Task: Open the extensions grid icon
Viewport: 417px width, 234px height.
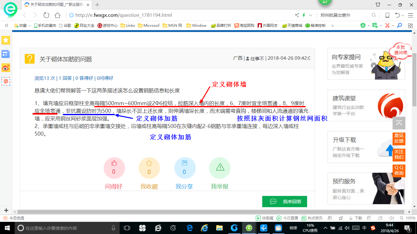Action: click(411, 26)
